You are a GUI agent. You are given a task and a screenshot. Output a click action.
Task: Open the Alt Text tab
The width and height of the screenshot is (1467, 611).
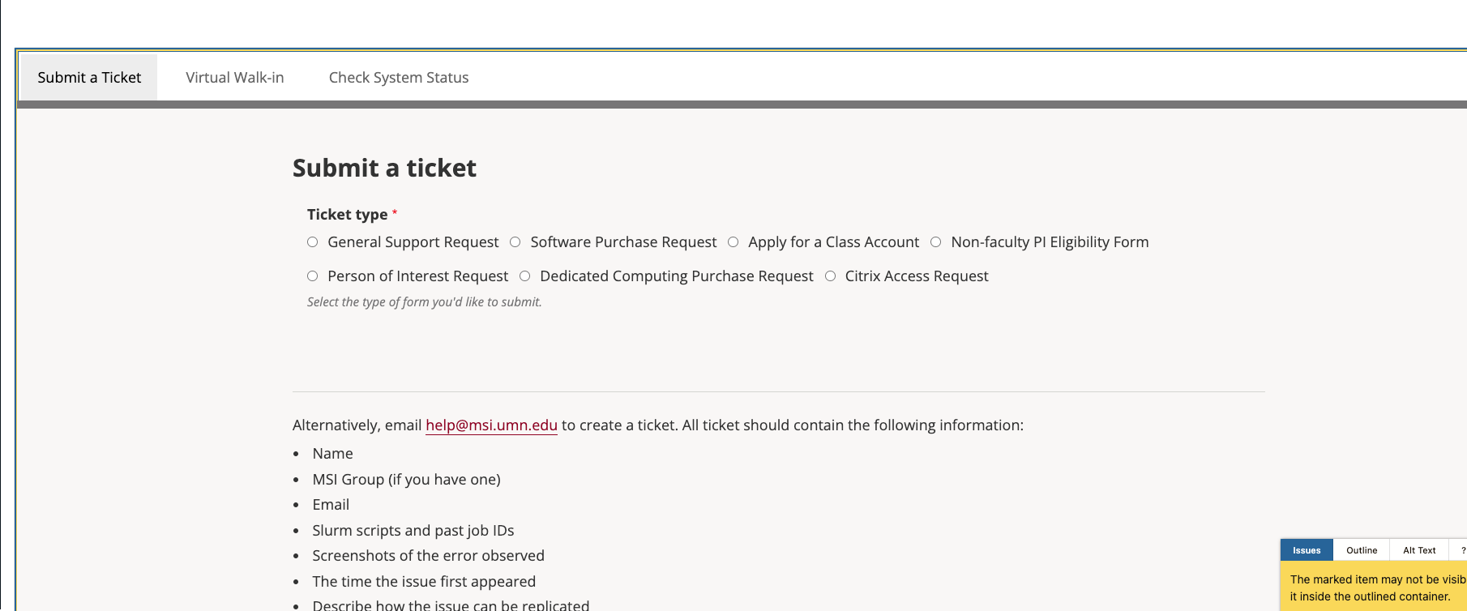point(1418,550)
